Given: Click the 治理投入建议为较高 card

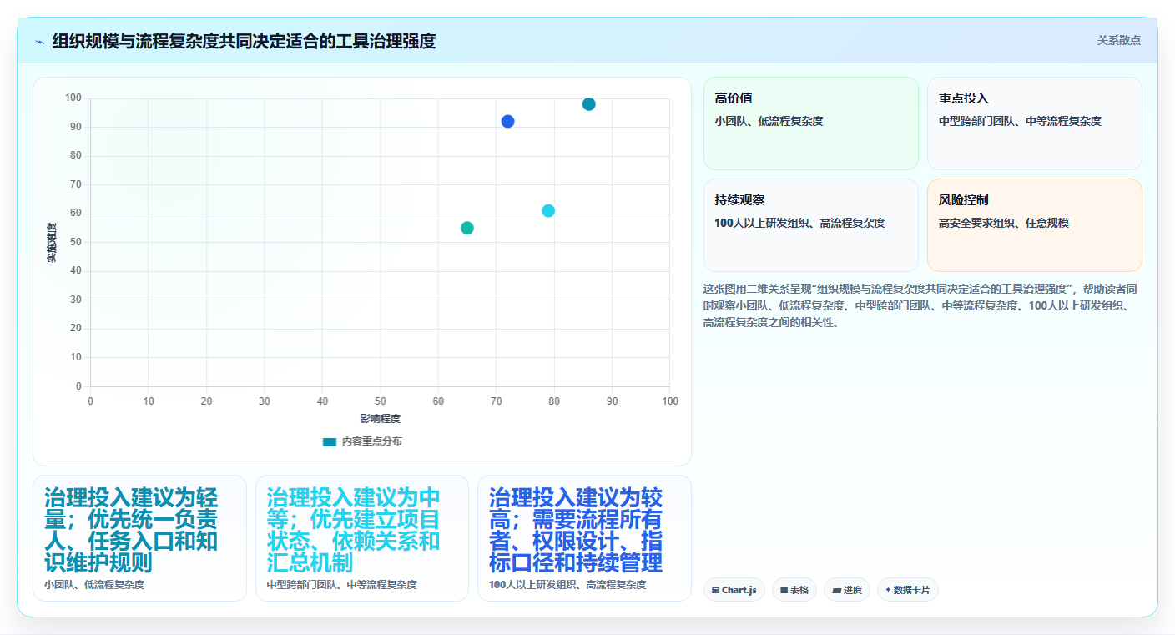Looking at the screenshot, I should [x=584, y=538].
